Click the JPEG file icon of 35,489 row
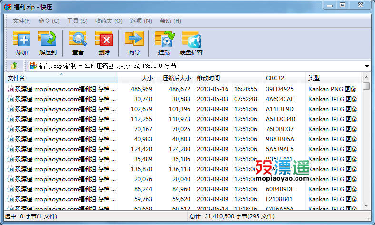This screenshot has height=225, width=375. point(10,159)
